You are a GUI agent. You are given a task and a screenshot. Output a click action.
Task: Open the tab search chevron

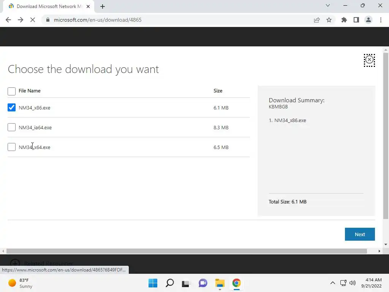[x=328, y=5]
